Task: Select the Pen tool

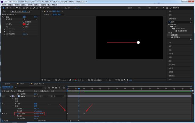Action: click(x=27, y=8)
